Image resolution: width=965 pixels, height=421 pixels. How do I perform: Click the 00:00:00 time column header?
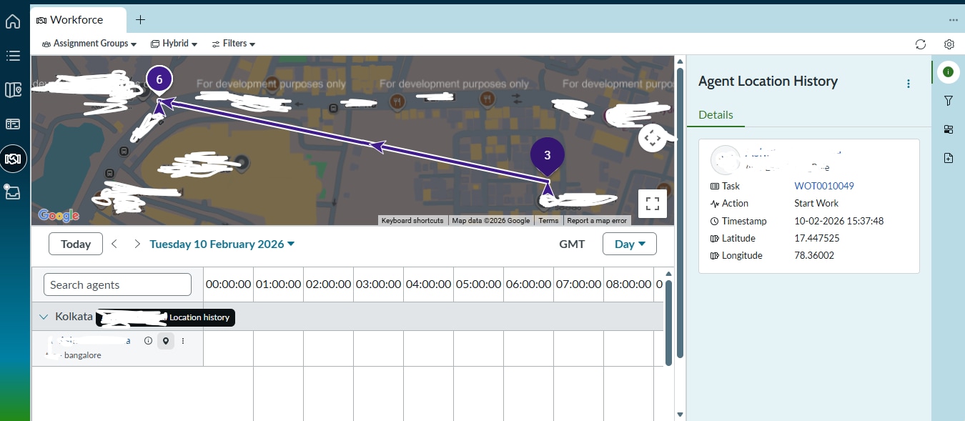tap(229, 284)
